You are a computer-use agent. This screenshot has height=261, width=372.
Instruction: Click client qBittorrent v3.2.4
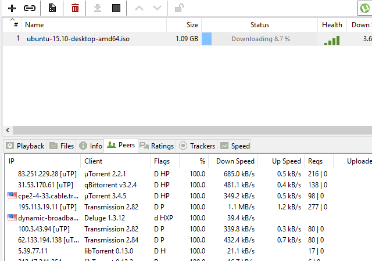[x=110, y=185]
